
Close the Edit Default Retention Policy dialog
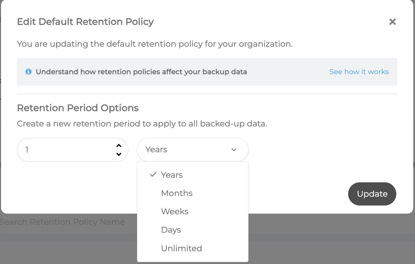click(392, 22)
